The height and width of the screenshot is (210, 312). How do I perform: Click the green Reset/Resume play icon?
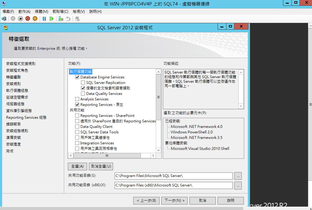pos(52,19)
